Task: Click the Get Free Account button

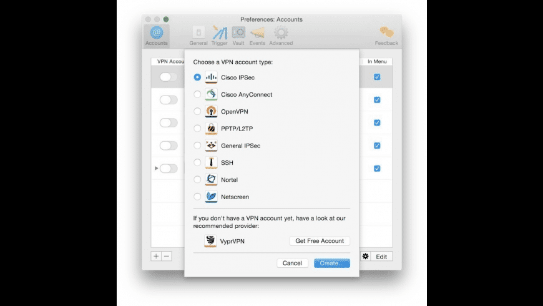Action: pos(320,241)
